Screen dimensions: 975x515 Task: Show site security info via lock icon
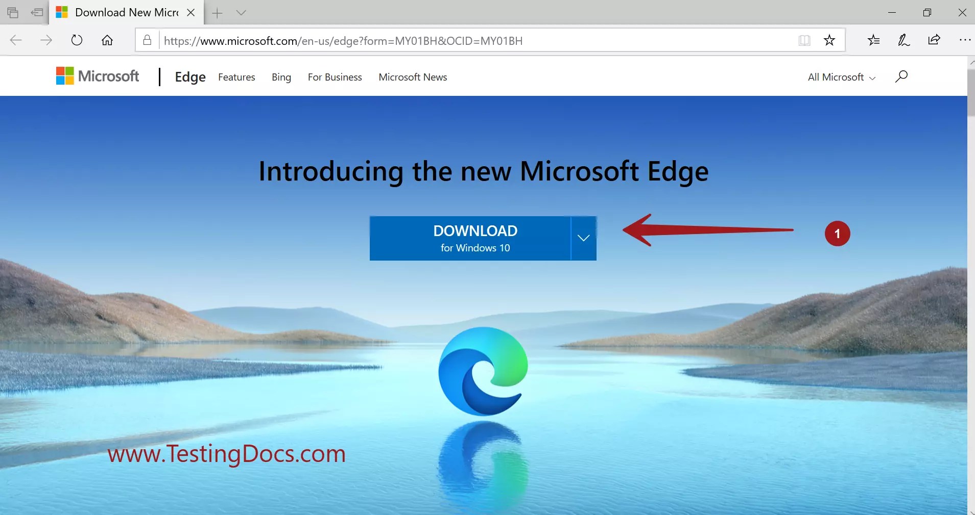click(147, 40)
